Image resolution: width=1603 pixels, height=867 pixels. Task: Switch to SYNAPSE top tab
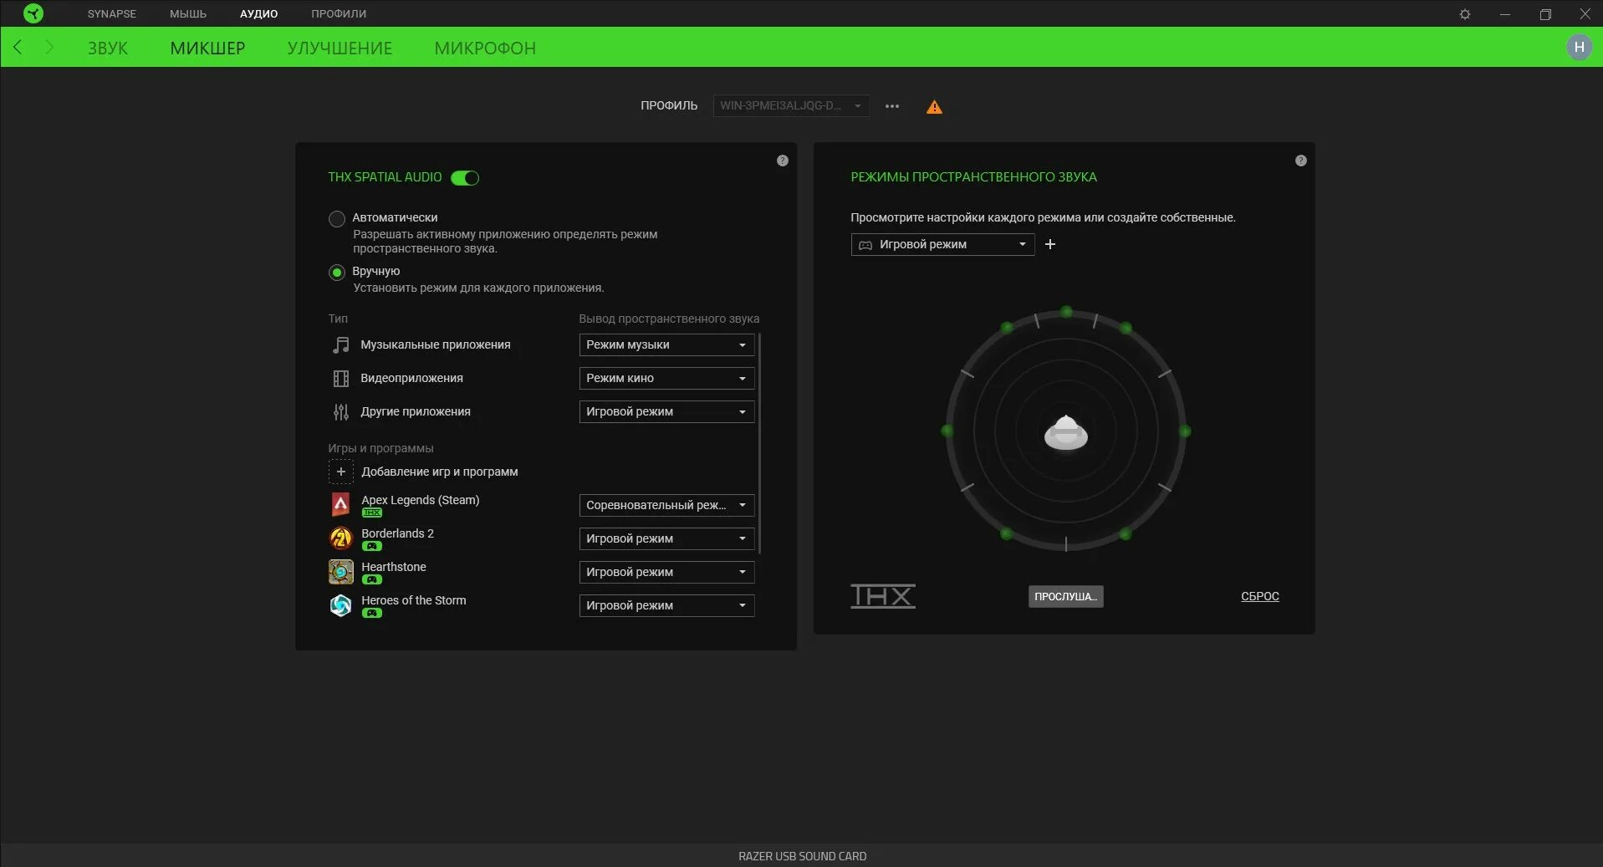click(x=112, y=14)
